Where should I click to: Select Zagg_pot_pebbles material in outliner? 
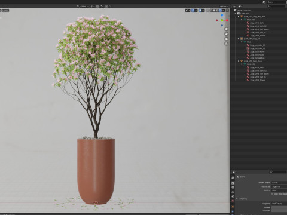pyautogui.click(x=257, y=58)
